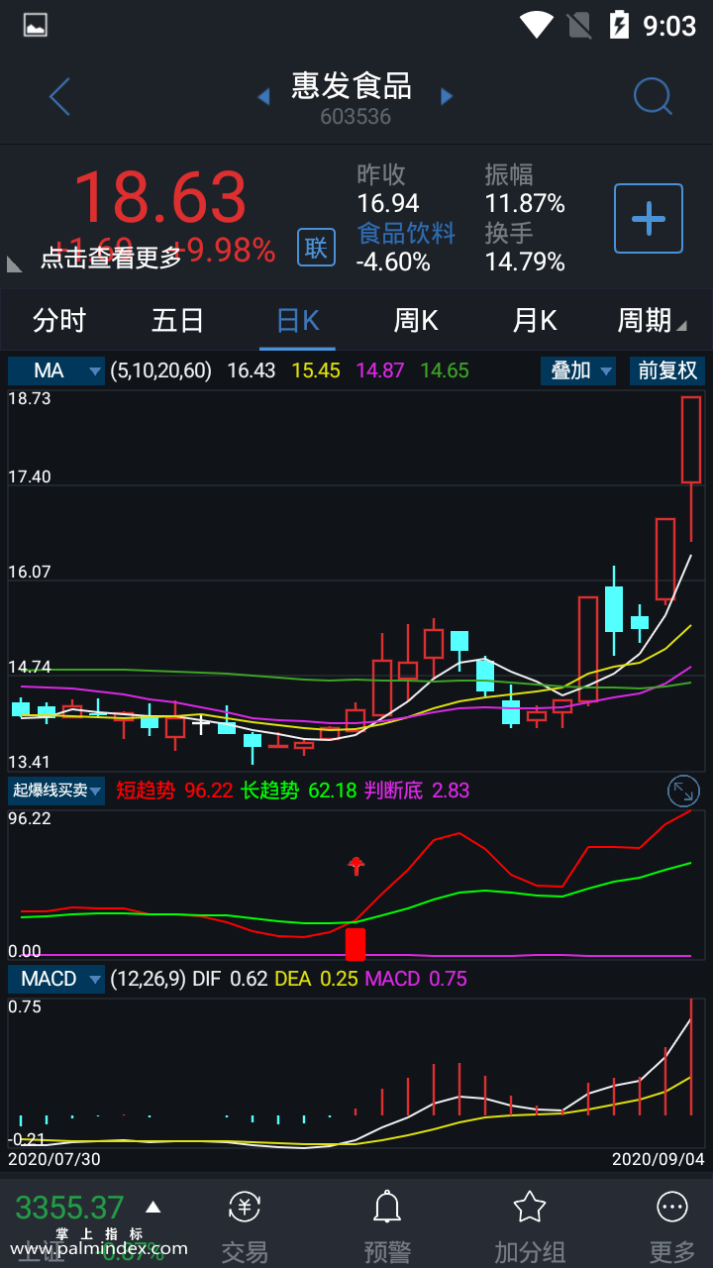Tap the 昨收 16.94 value
The width and height of the screenshot is (713, 1268).
pos(388,203)
